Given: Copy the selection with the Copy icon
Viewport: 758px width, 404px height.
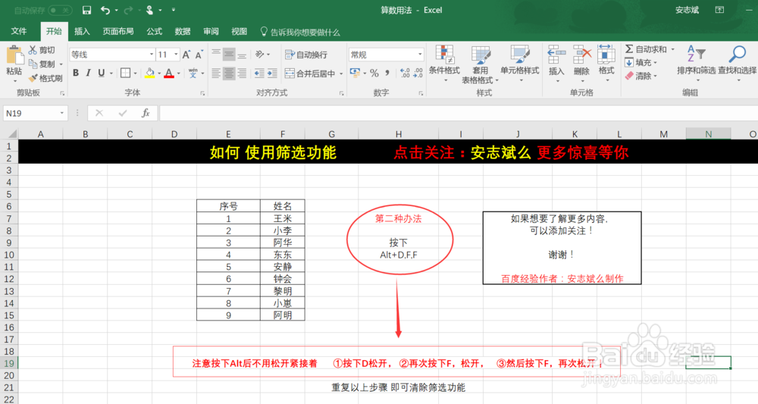Looking at the screenshot, I should pyautogui.click(x=33, y=64).
